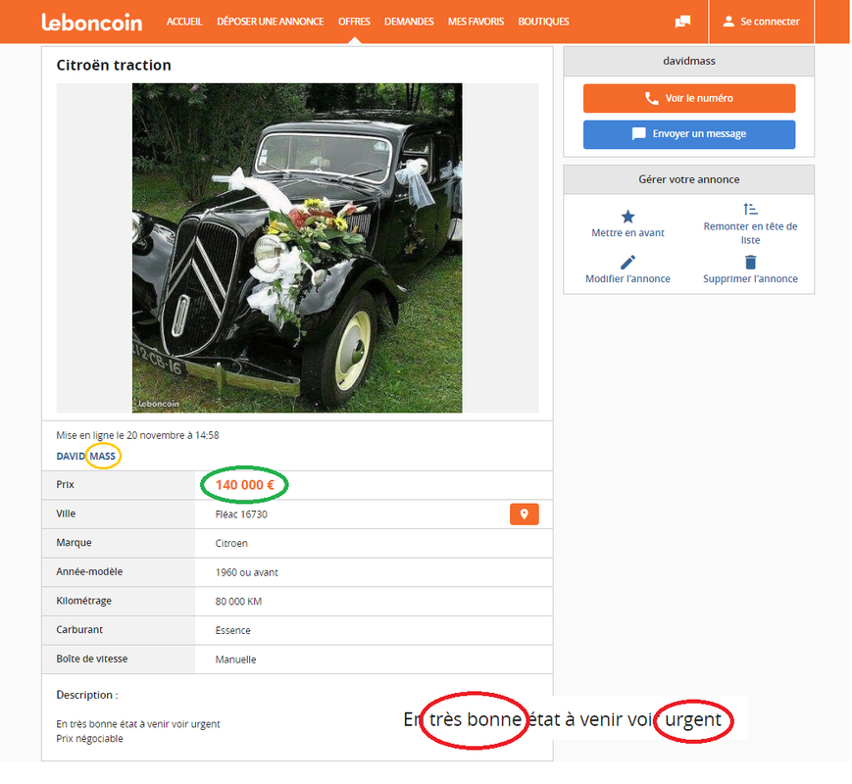Click the star icon for Mettre en avant
Image resolution: width=852 pixels, height=784 pixels.
point(627,217)
